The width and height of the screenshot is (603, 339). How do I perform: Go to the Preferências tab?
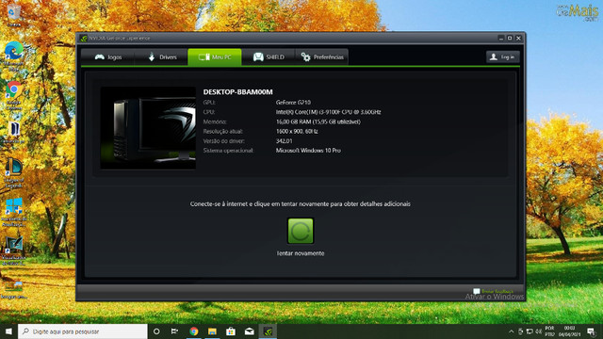pos(322,56)
